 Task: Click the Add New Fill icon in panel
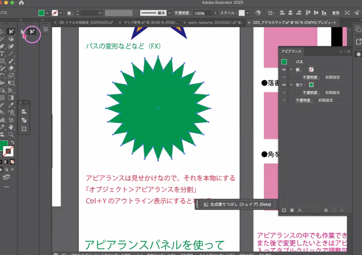tap(291, 210)
